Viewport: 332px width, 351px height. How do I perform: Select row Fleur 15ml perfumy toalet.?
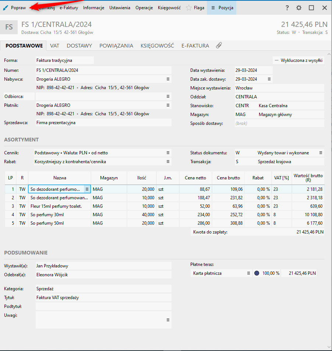point(165,206)
